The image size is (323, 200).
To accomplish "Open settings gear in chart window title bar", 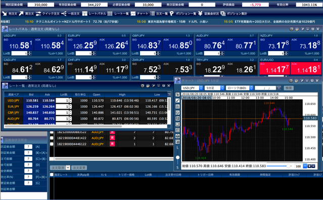I will pyautogui.click(x=291, y=81).
